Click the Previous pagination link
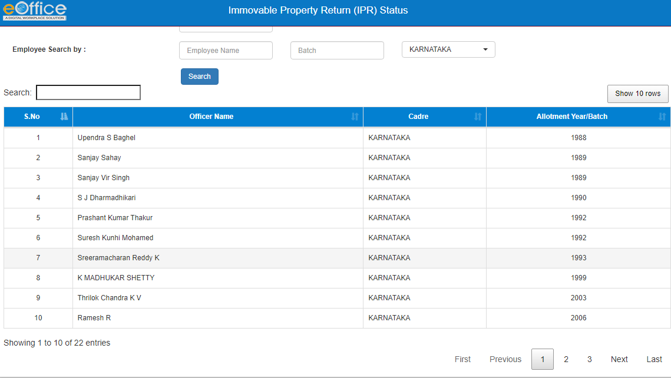Viewport: 671px width, 378px height. click(x=505, y=359)
